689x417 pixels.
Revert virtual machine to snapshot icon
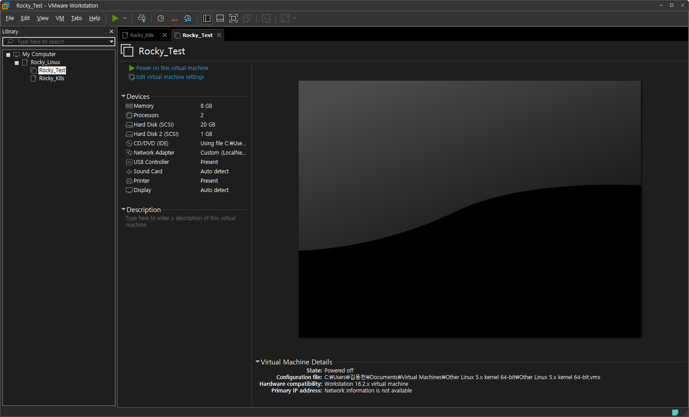[174, 18]
